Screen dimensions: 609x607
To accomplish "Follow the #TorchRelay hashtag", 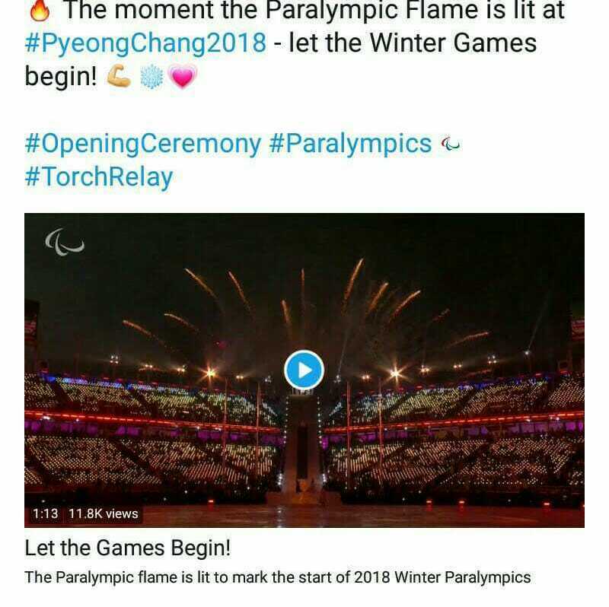I will (99, 176).
